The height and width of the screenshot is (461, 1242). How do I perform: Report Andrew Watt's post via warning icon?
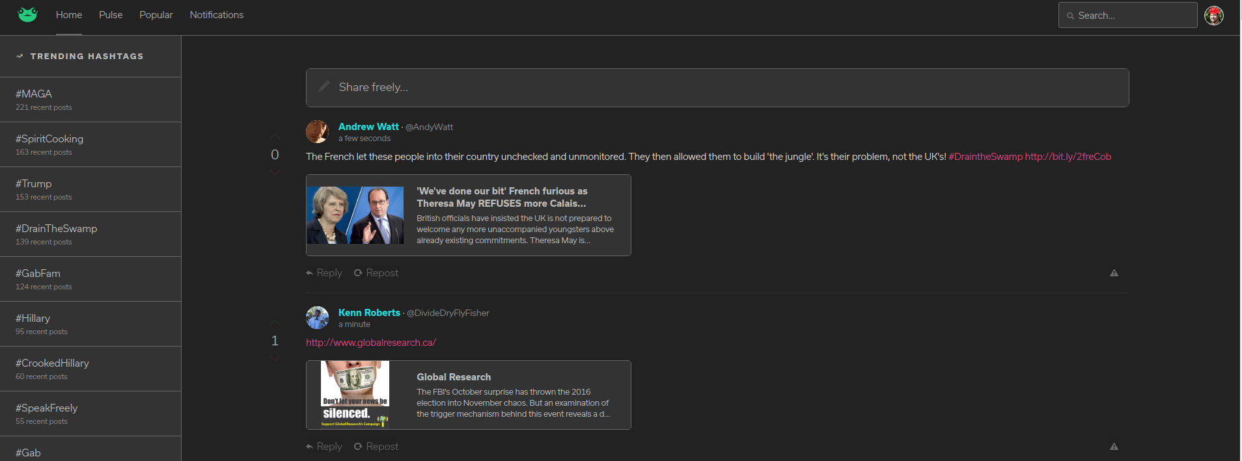(1114, 273)
